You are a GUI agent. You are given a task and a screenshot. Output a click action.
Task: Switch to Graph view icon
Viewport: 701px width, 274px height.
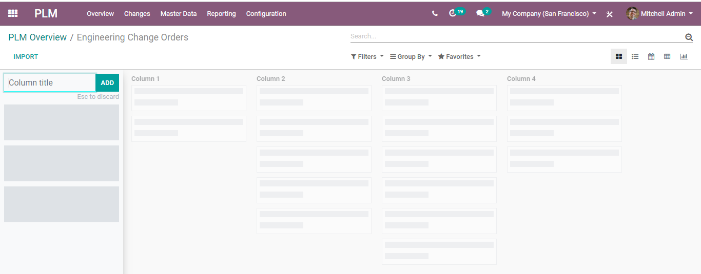point(684,56)
